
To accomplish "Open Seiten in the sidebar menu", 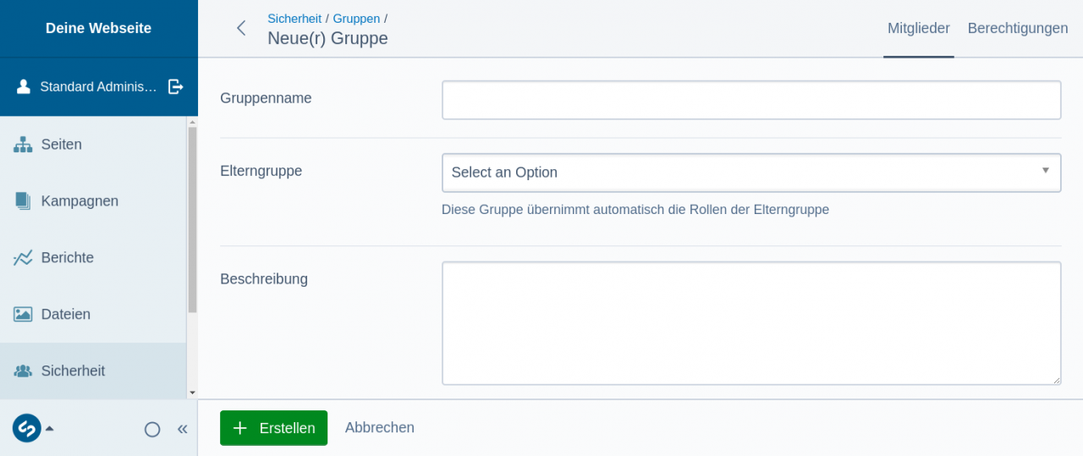I will click(93, 145).
